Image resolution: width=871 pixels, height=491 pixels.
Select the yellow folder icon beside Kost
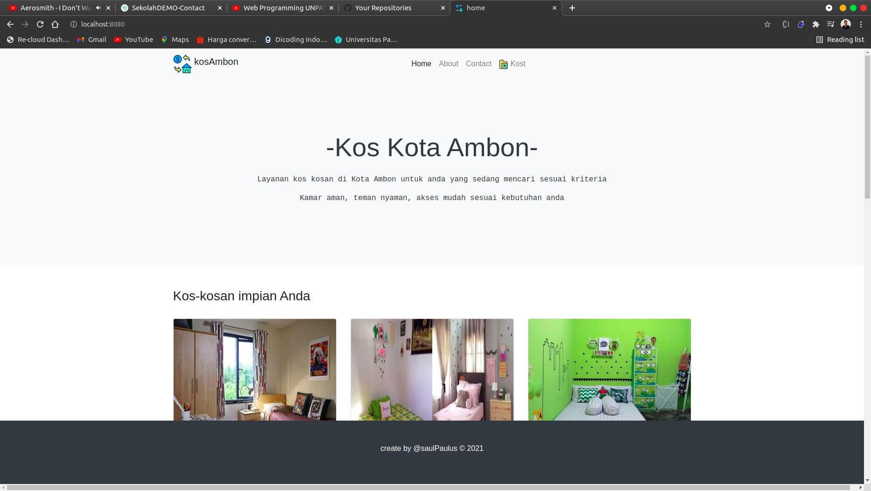point(503,64)
